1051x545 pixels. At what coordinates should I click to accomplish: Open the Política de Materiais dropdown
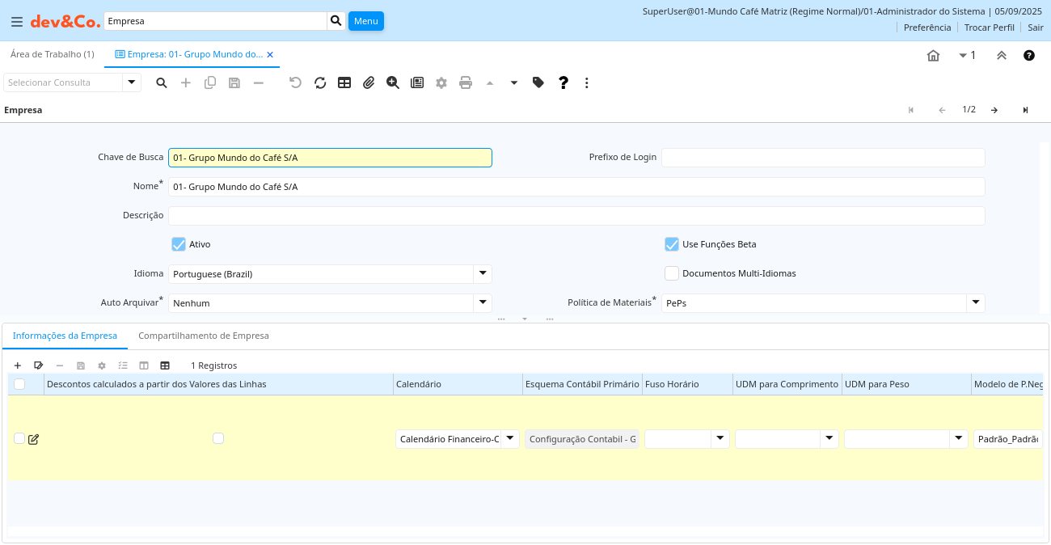(975, 302)
